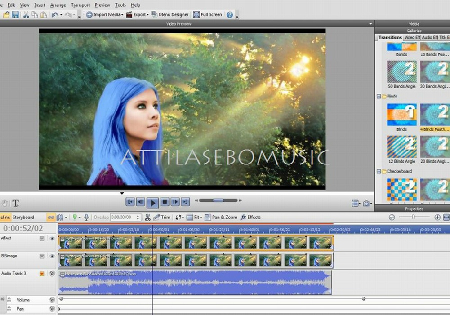This screenshot has height=315, width=450.
Task: Open the rotate dropdown in timeline toolbar
Action: [183, 217]
